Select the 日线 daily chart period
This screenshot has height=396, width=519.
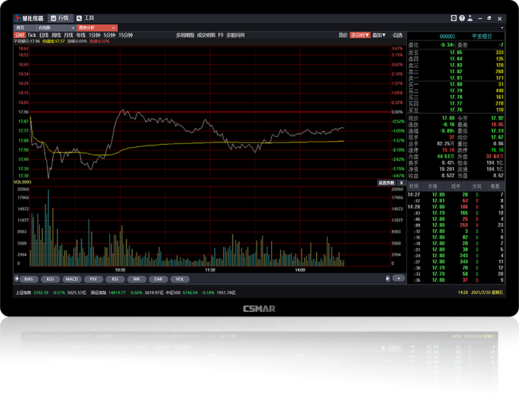[x=44, y=35]
